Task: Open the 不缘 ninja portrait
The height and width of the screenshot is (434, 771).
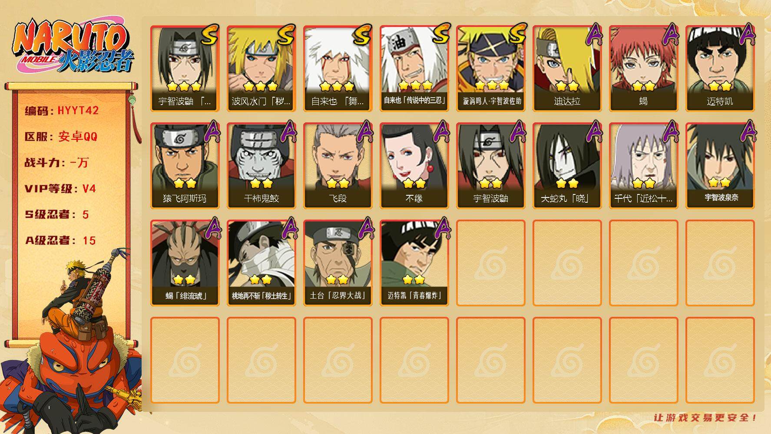Action: click(414, 166)
